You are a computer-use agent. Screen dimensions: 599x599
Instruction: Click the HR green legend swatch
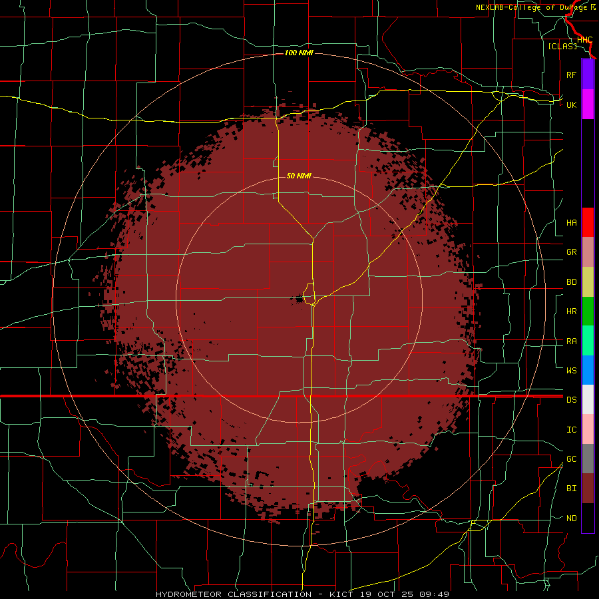(x=588, y=311)
